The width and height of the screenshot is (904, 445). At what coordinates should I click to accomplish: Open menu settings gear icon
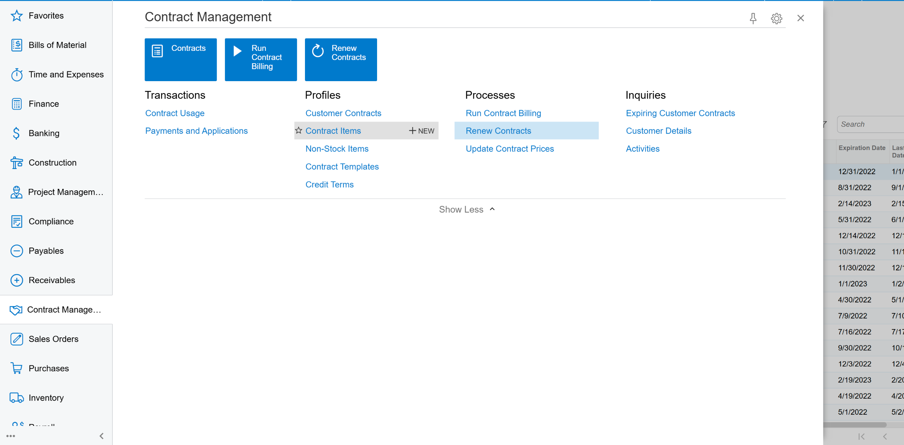tap(776, 18)
